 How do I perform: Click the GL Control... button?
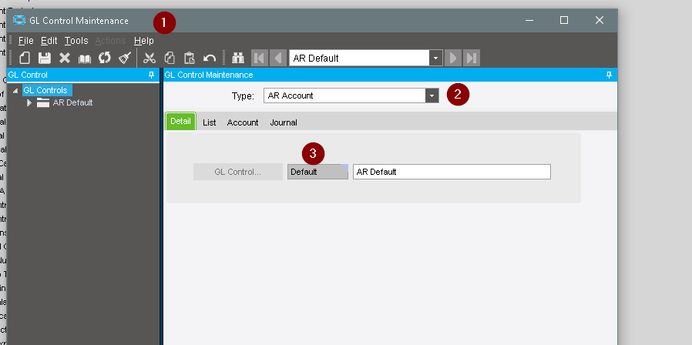[238, 172]
